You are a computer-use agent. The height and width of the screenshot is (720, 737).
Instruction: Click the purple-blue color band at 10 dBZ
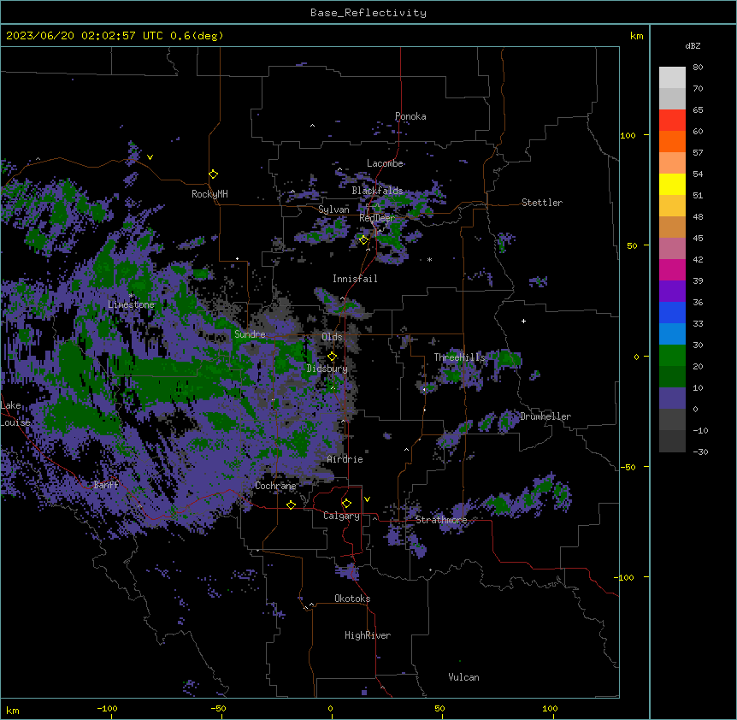pos(672,398)
